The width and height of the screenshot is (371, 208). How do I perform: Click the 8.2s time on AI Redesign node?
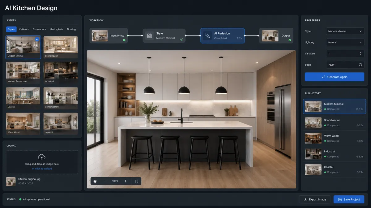239,39
